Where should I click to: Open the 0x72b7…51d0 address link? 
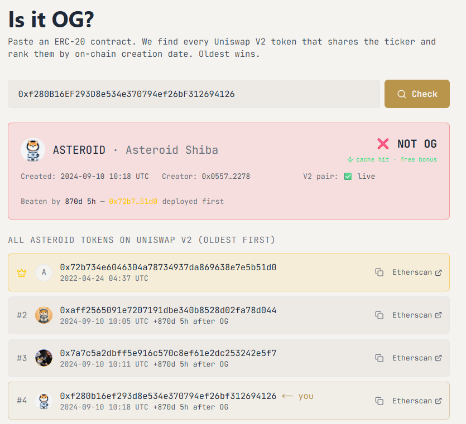(133, 202)
